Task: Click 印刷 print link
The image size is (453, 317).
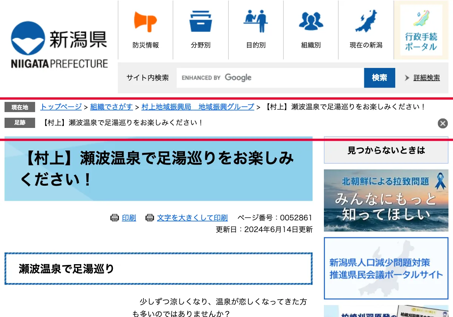Action: (x=129, y=218)
